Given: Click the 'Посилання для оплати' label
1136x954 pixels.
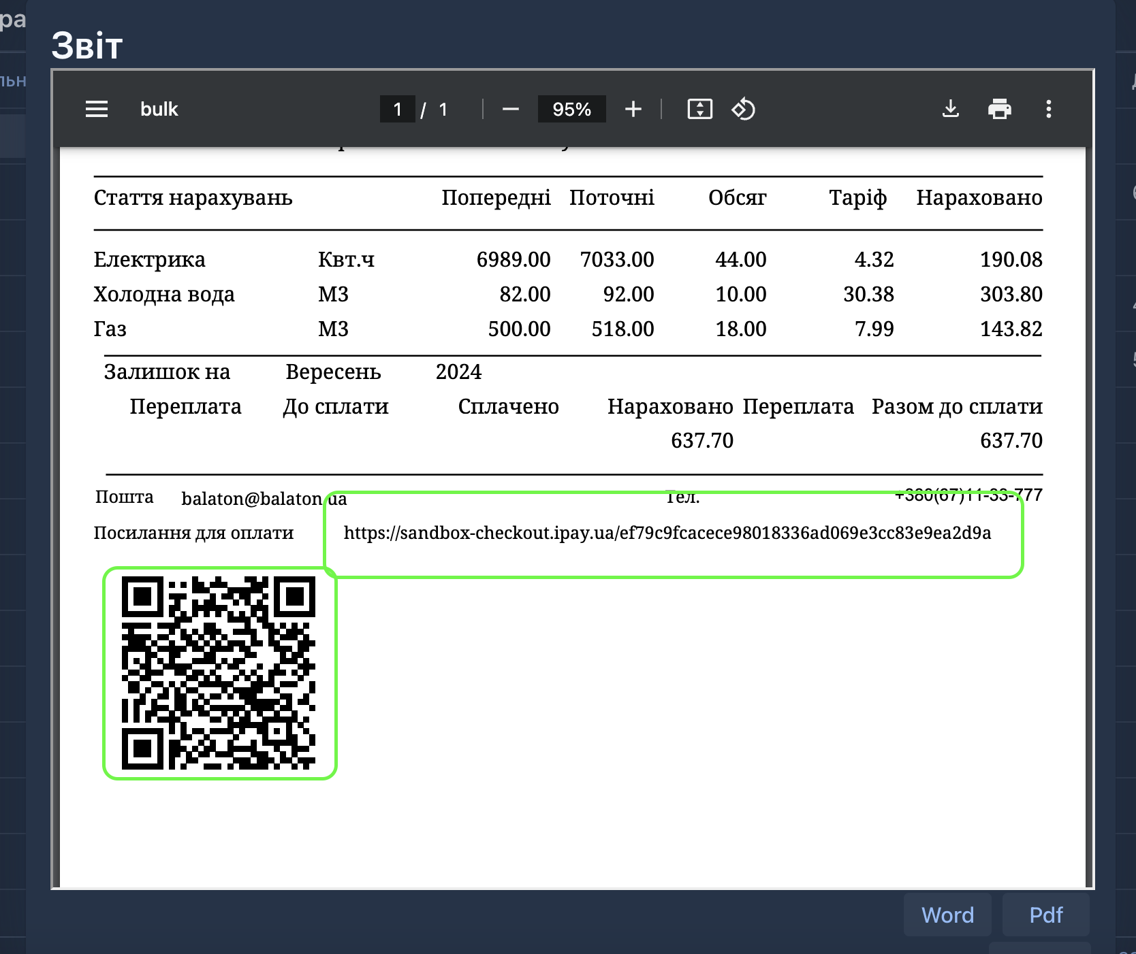Looking at the screenshot, I should [x=193, y=533].
